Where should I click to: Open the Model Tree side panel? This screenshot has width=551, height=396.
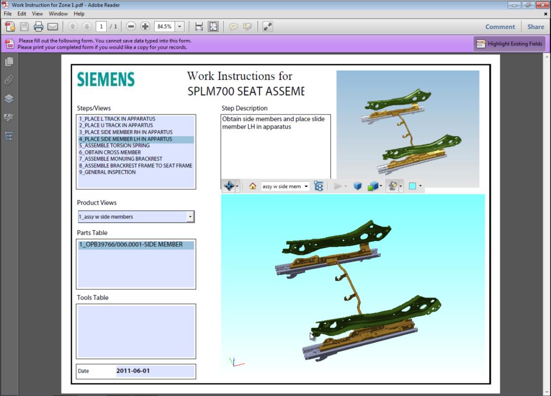pos(9,136)
